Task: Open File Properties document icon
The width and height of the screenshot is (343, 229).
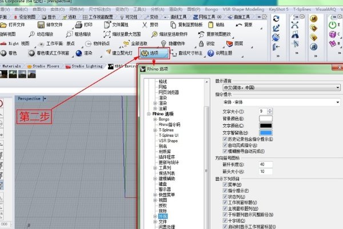Action: pyautogui.click(x=107, y=25)
